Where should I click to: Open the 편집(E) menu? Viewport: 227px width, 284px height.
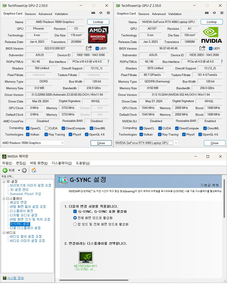tap(21, 163)
